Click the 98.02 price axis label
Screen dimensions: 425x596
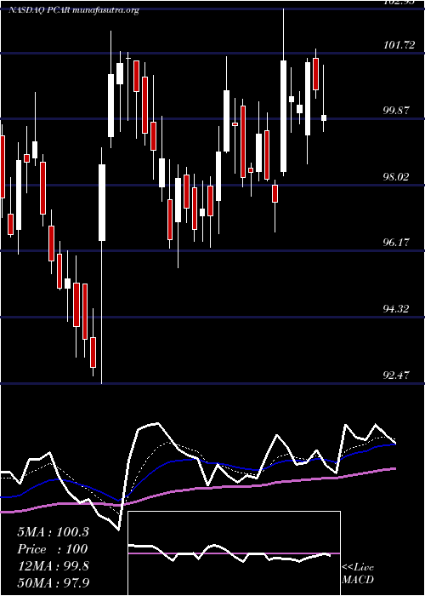click(396, 177)
